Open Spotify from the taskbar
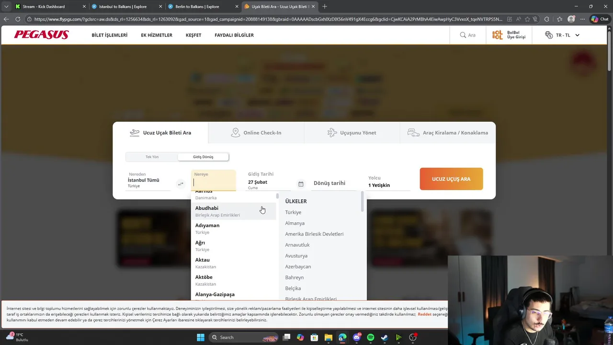Viewport: 613px width, 345px height. [x=370, y=337]
